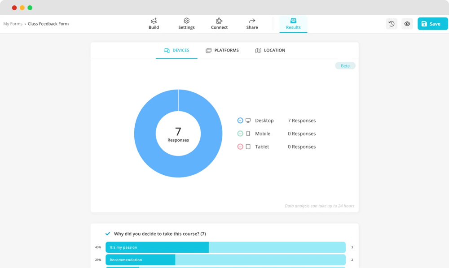This screenshot has height=268, width=449.
Task: Preview form with the eye icon
Action: 407,24
